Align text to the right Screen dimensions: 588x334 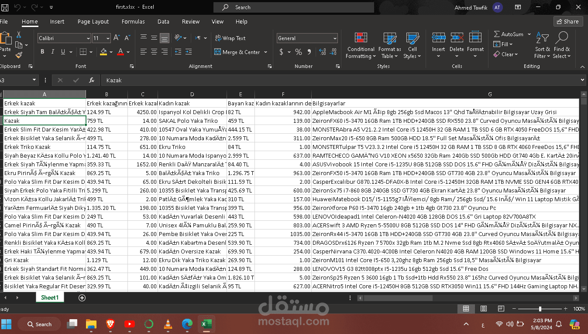click(x=165, y=52)
